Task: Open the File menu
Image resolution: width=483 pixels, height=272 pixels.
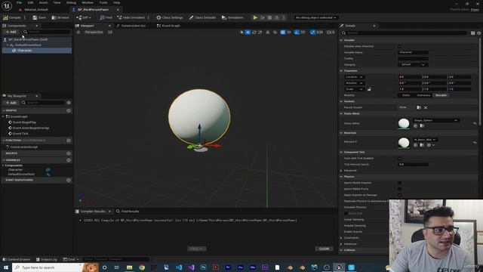Action: click(x=19, y=2)
